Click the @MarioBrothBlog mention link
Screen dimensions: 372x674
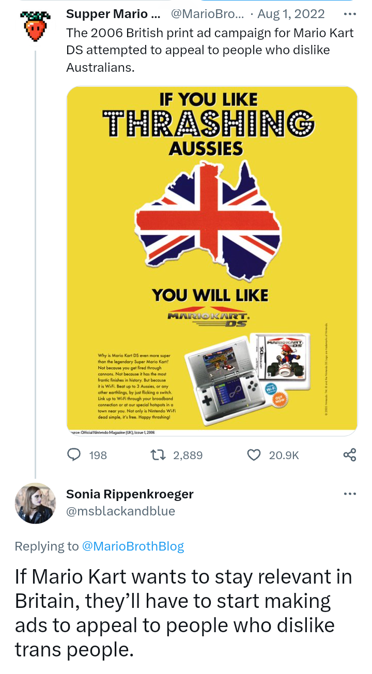(x=133, y=546)
